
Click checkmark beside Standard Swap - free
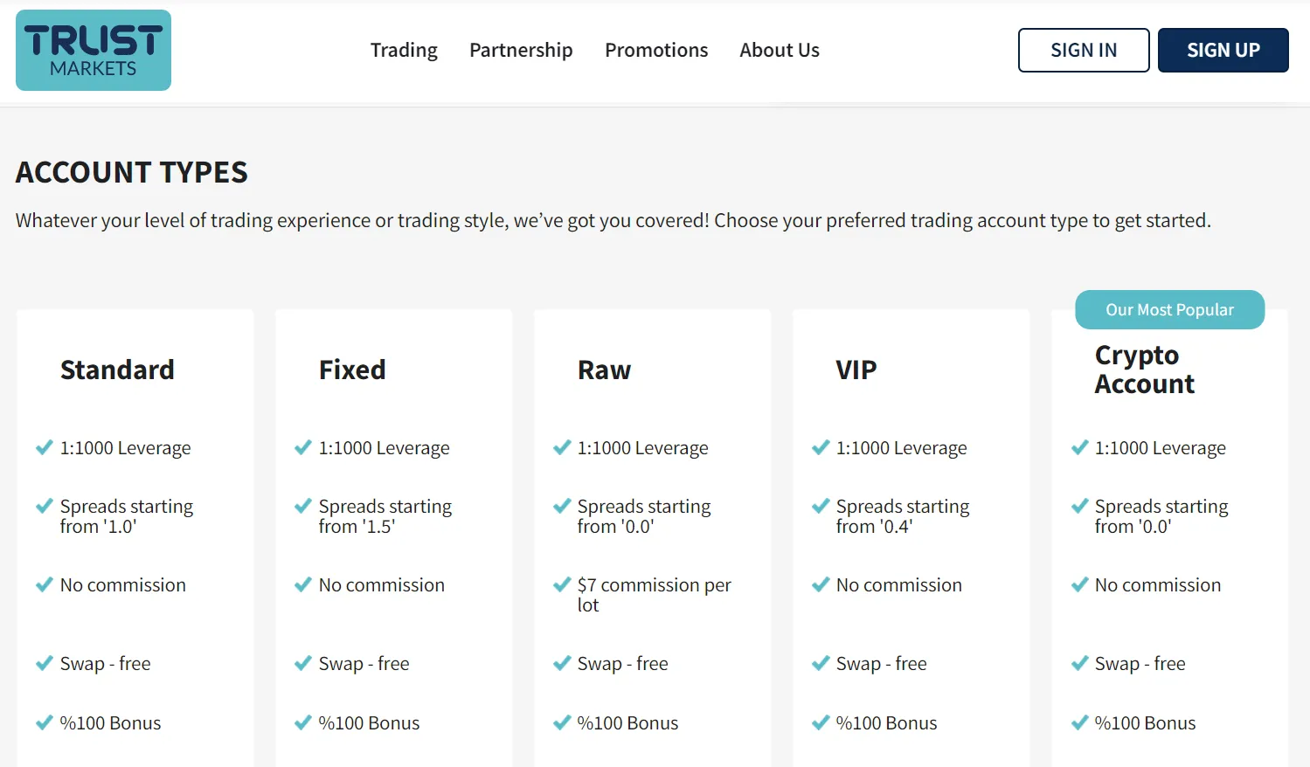44,663
